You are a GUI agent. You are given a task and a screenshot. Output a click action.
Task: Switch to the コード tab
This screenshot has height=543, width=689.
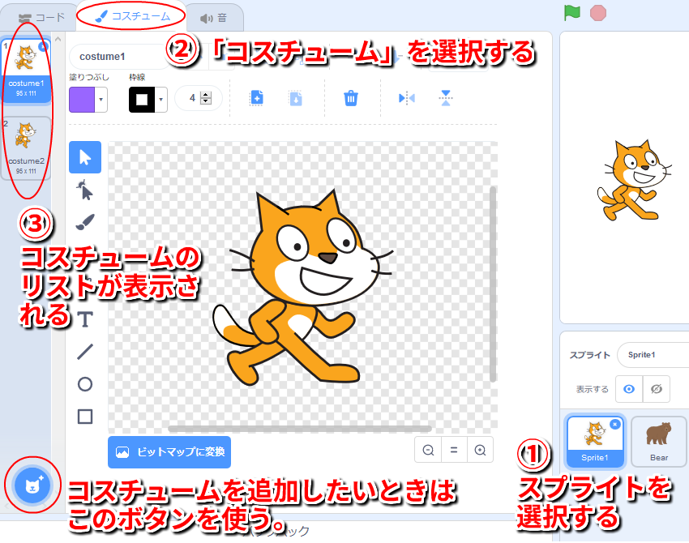point(41,18)
